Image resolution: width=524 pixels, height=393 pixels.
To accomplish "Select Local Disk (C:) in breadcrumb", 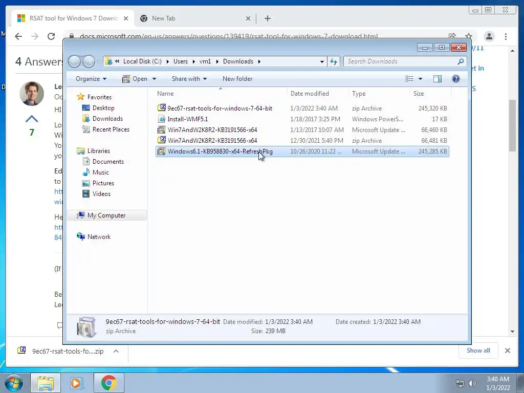I will click(142, 61).
